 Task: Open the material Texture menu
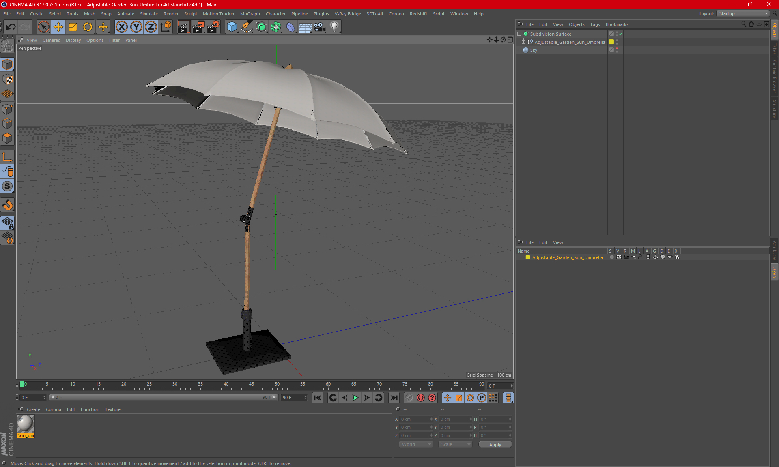112,409
